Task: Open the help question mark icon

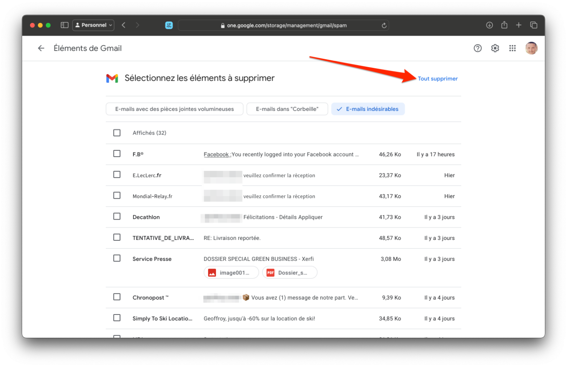Action: 478,48
